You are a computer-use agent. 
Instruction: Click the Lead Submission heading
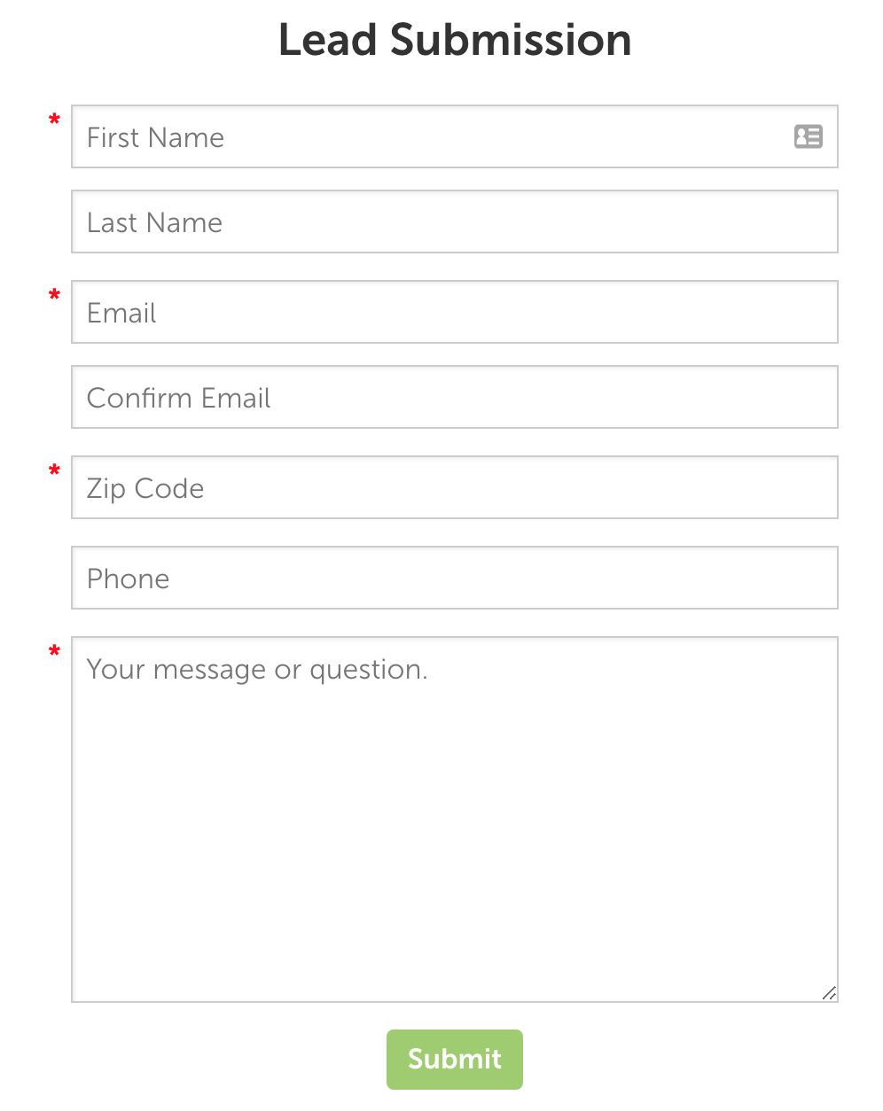coord(455,41)
